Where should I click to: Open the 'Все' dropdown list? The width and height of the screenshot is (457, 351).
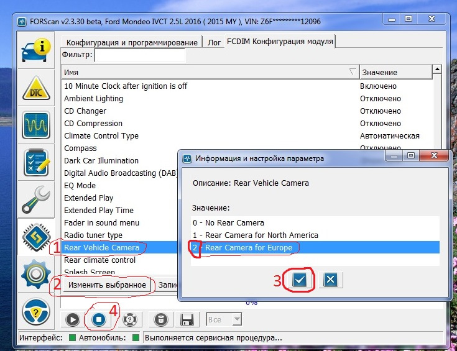[x=224, y=319]
